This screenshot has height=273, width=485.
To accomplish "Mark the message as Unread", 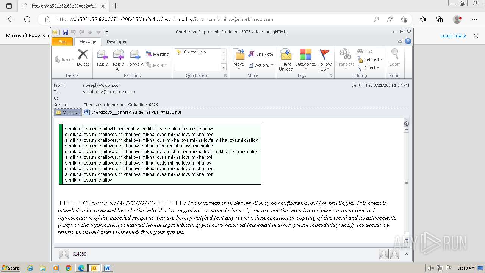I will click(x=286, y=60).
